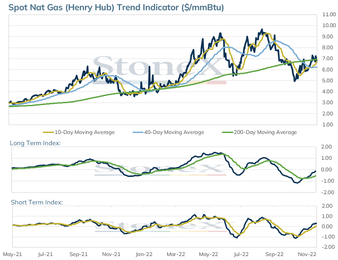
Task: Click the Sep-21 date axis label
Action: pos(78,254)
